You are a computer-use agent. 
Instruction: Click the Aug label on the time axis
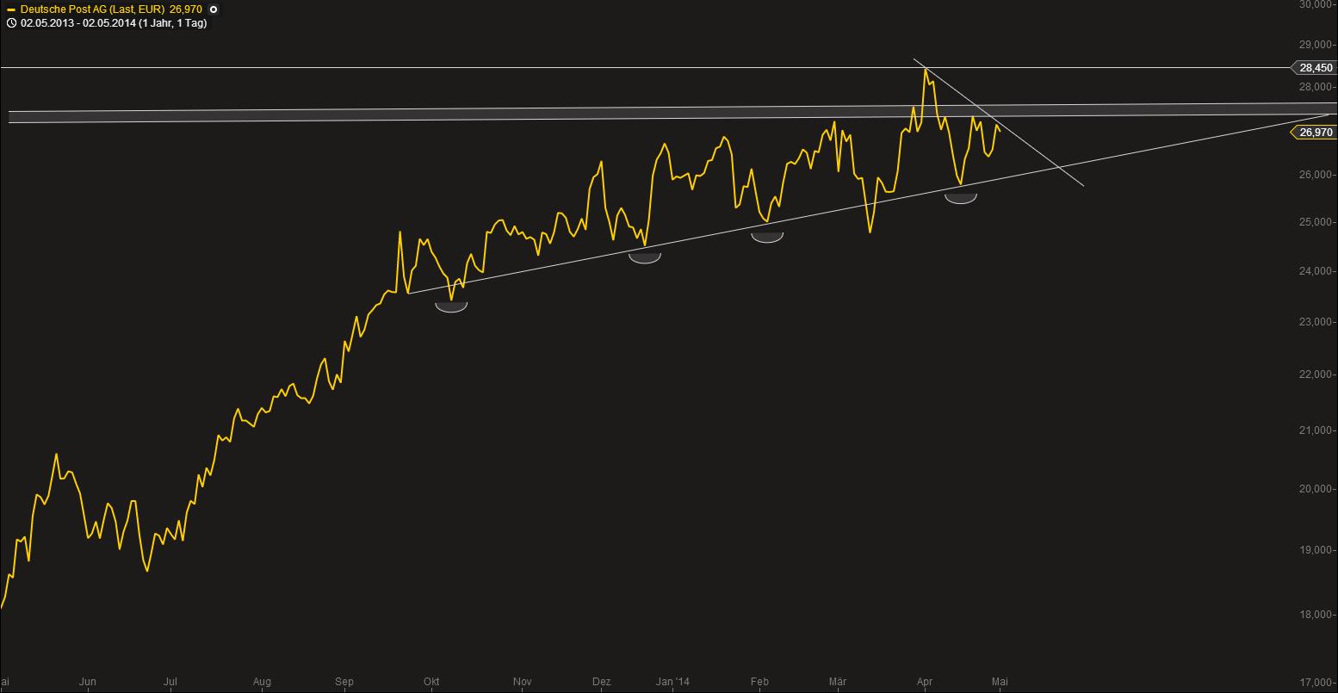(x=262, y=682)
